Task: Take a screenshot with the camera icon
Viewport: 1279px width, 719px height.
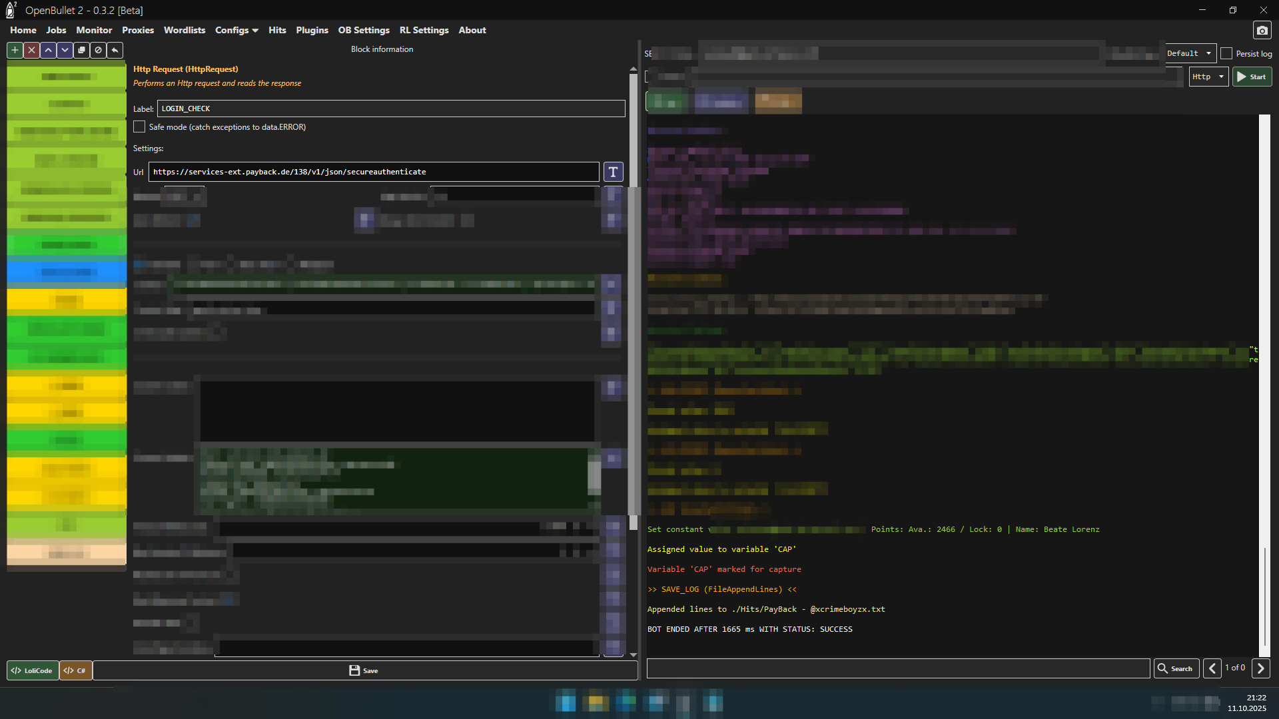Action: point(1262,30)
